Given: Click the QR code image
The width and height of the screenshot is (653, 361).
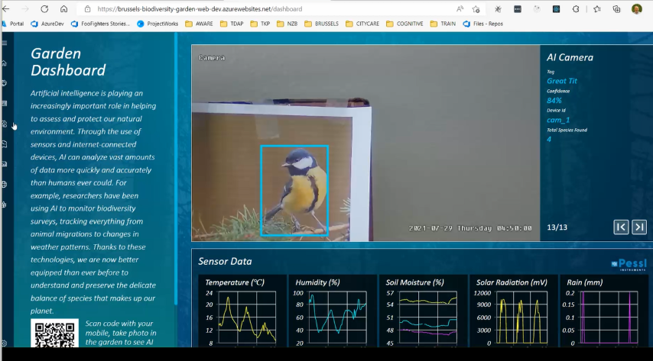Looking at the screenshot, I should coord(55,336).
